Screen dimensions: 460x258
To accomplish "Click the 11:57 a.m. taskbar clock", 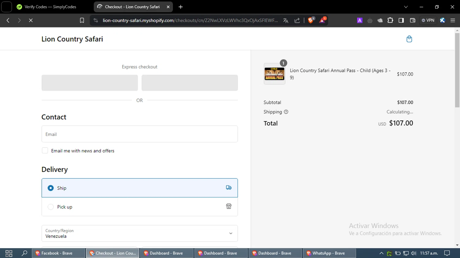I will [429, 253].
